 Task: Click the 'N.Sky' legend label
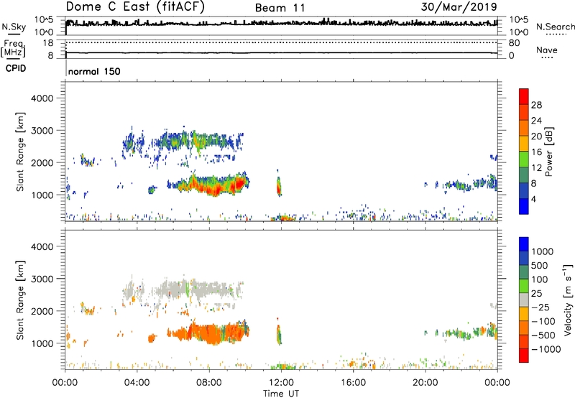[x=14, y=27]
